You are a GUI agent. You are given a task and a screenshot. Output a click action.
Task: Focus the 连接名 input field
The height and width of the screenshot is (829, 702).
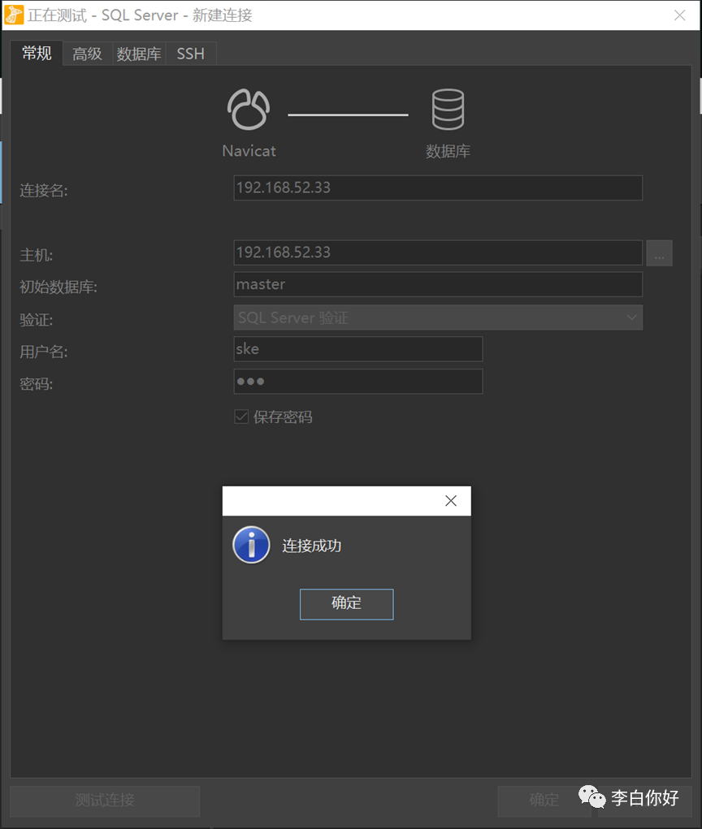coord(438,188)
